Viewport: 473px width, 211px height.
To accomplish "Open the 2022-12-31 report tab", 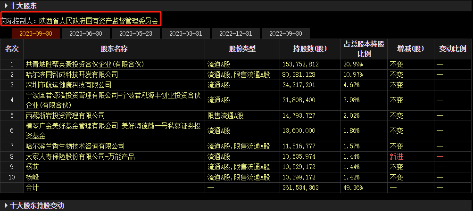I will (236, 33).
